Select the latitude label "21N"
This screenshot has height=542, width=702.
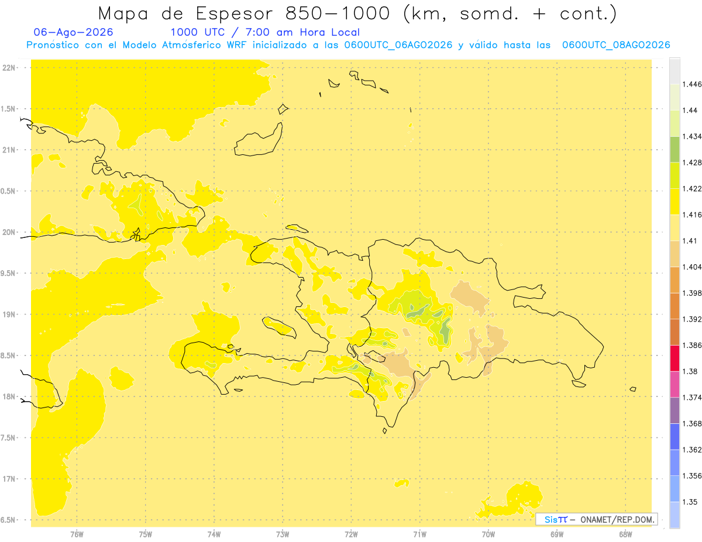[x=8, y=150]
